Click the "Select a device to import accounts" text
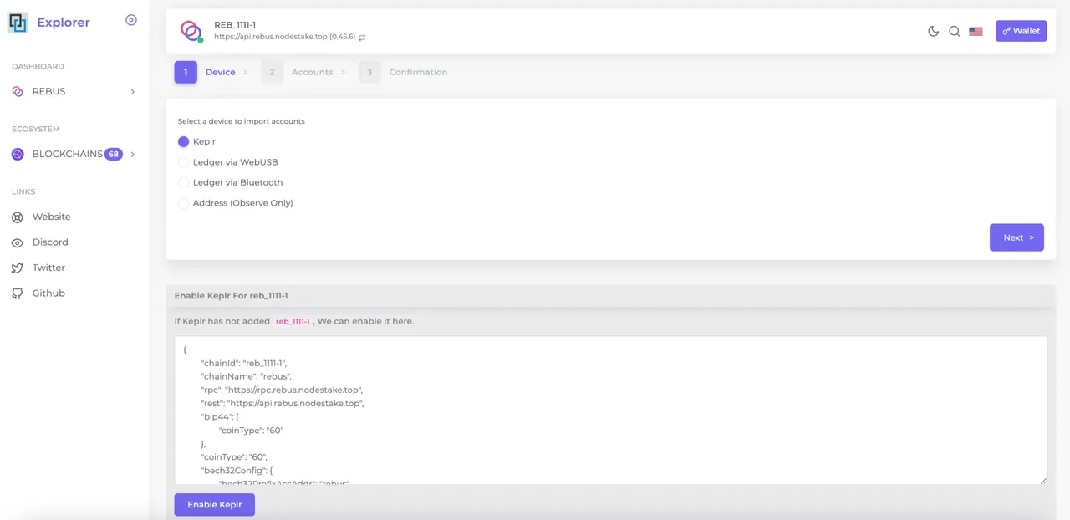This screenshot has width=1070, height=520. pyautogui.click(x=242, y=121)
